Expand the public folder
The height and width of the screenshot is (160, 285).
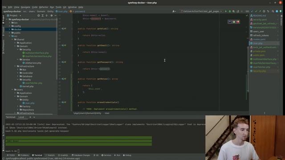click(9, 33)
